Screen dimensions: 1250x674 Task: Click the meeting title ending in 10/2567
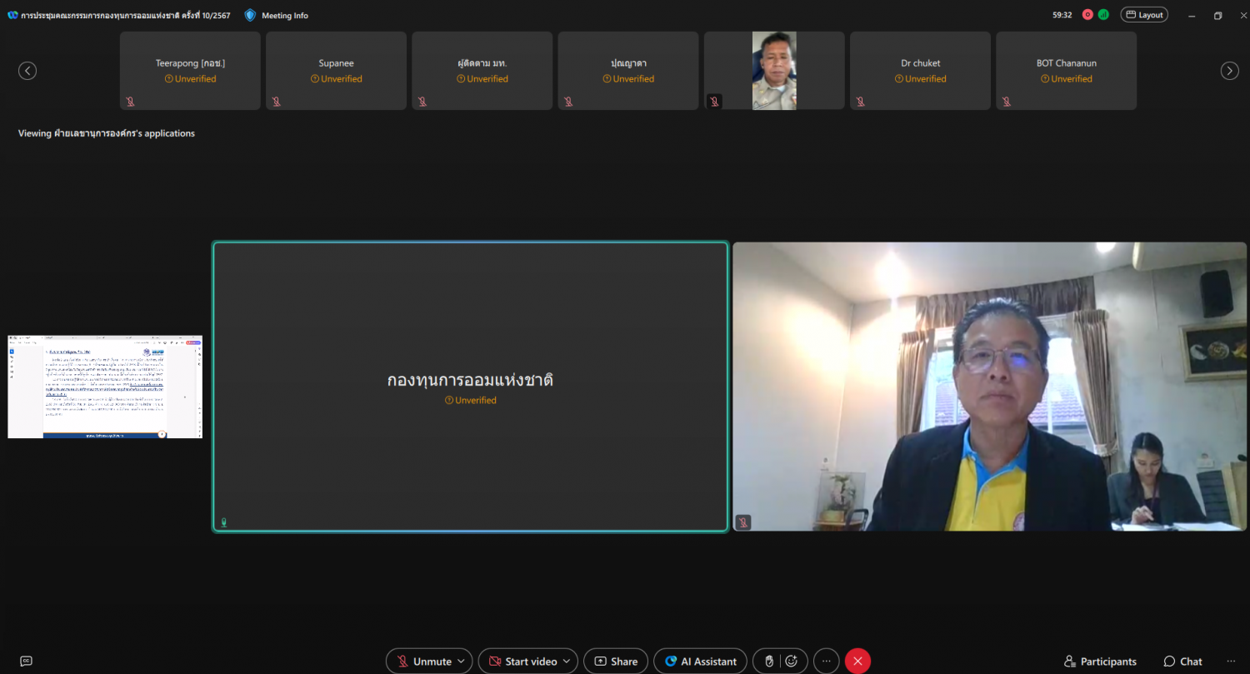click(x=126, y=15)
